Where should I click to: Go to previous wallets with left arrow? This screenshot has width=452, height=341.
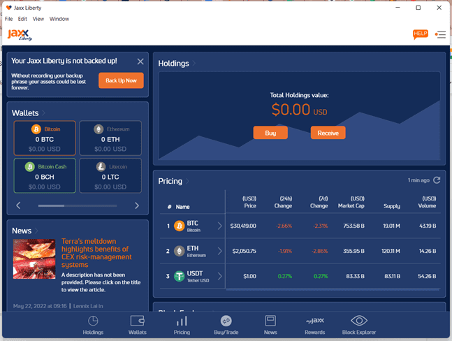[18, 205]
